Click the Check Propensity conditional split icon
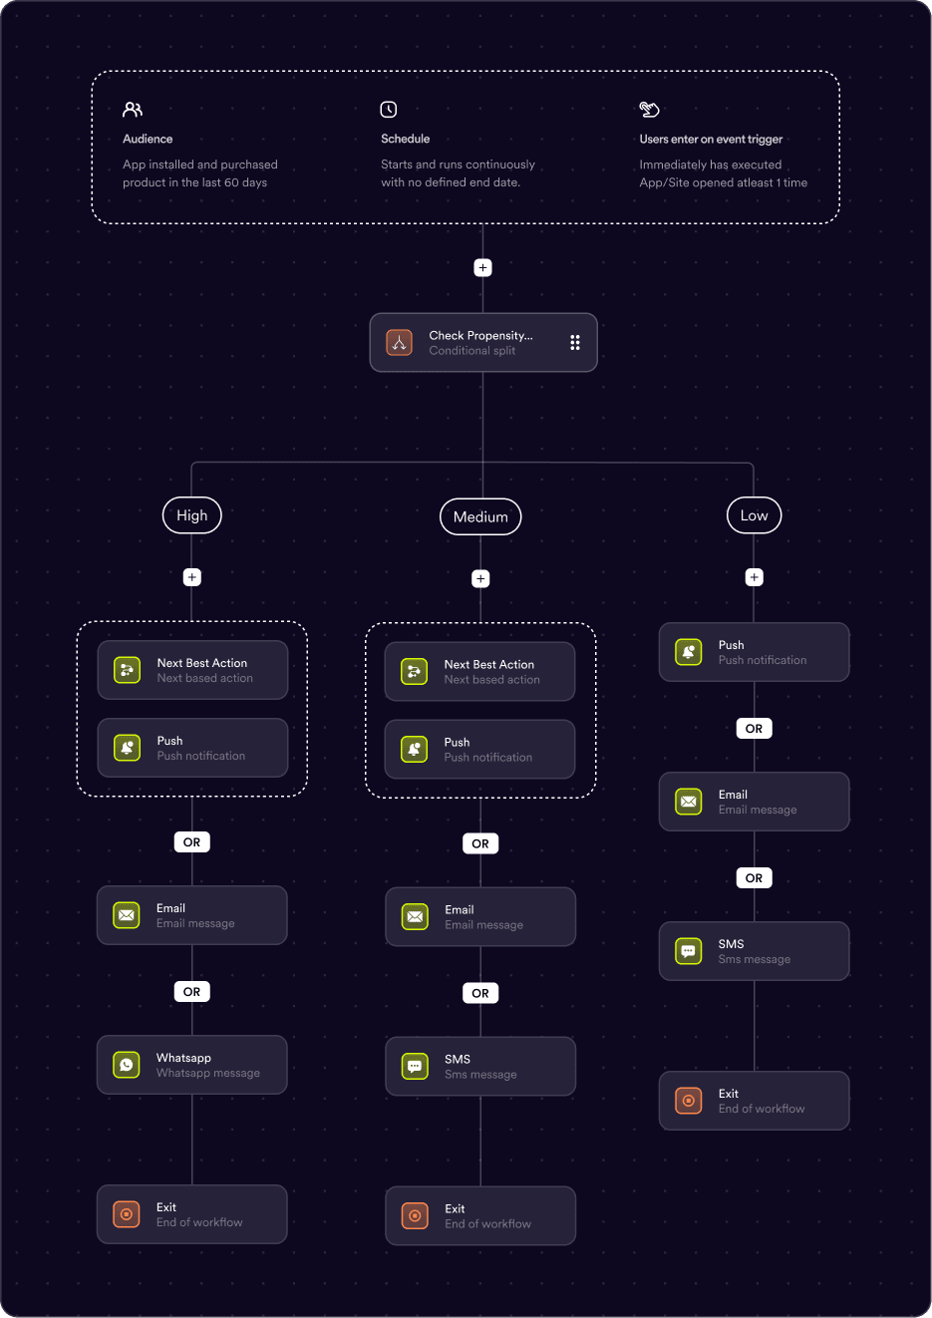 tap(399, 343)
